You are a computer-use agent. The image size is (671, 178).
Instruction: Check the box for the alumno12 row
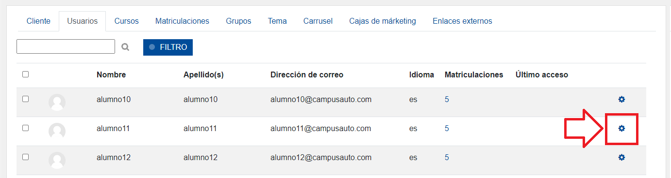coord(25,157)
